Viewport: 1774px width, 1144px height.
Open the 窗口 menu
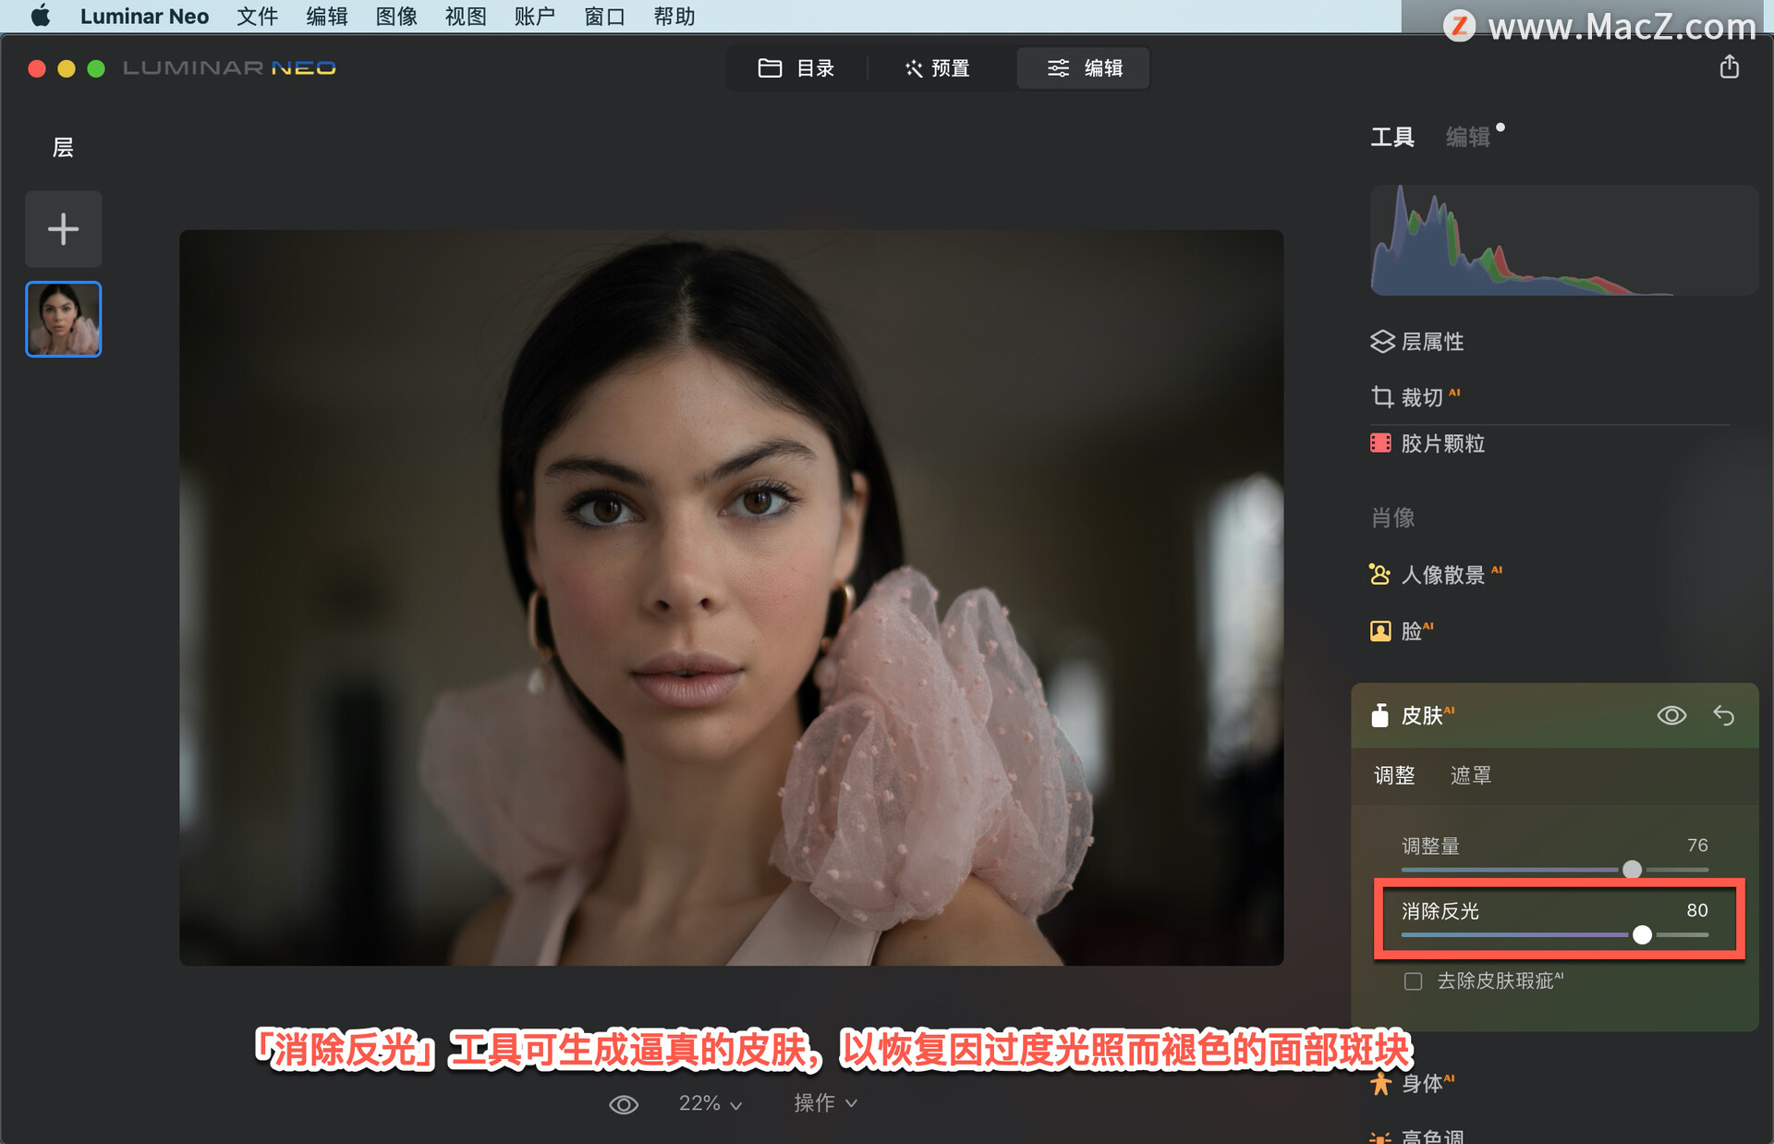click(x=604, y=16)
